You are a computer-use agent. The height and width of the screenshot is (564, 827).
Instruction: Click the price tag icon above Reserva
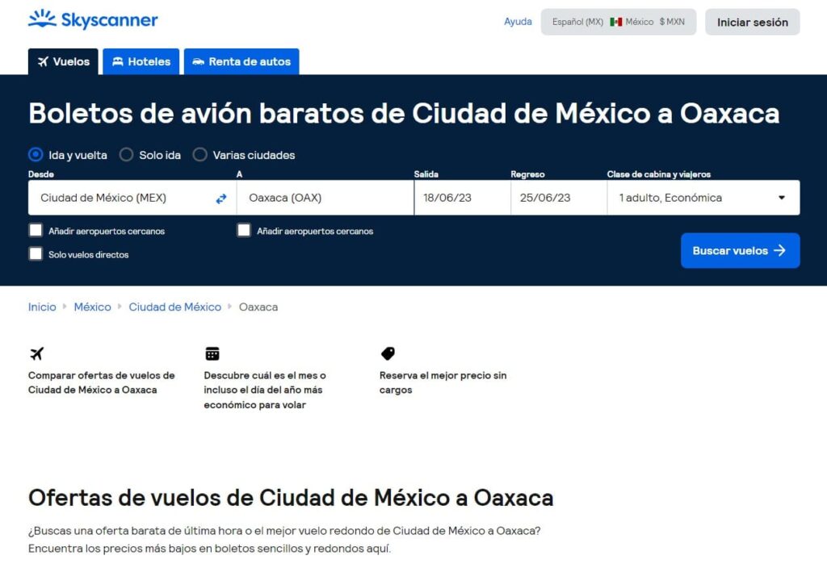(x=388, y=353)
